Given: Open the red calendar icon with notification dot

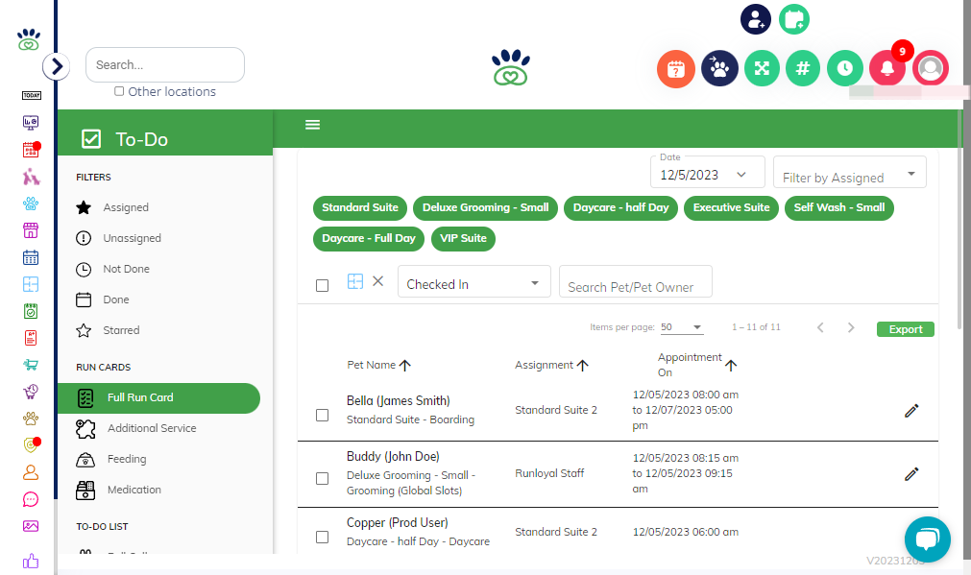Looking at the screenshot, I should (x=31, y=149).
